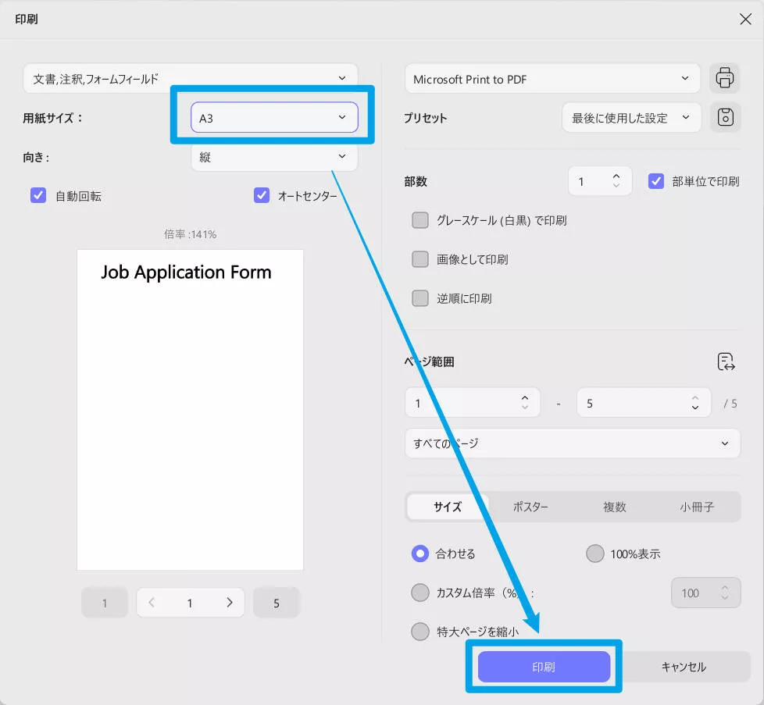Enable 逆順に印刷 option

[x=419, y=298]
